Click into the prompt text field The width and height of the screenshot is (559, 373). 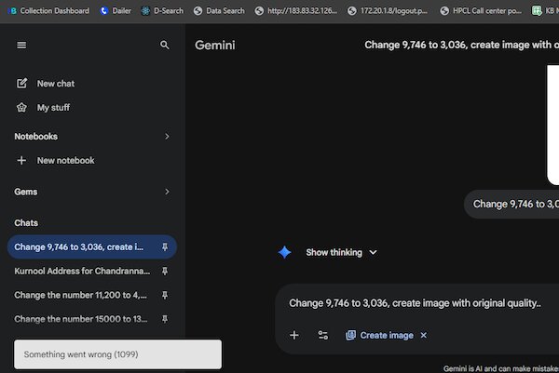[415, 303]
